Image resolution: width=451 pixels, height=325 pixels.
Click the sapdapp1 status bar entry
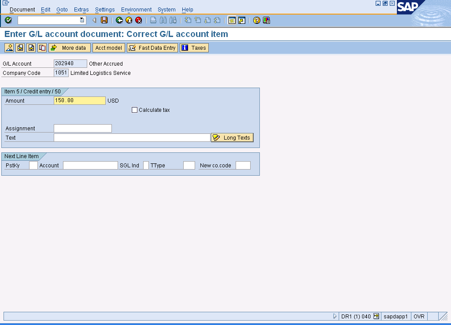[396, 316]
